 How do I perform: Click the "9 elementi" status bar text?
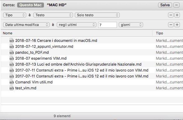(62, 116)
